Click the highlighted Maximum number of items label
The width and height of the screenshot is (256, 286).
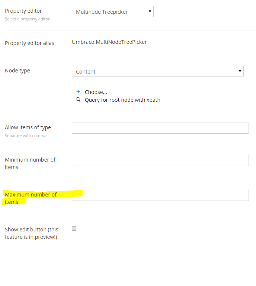click(31, 198)
